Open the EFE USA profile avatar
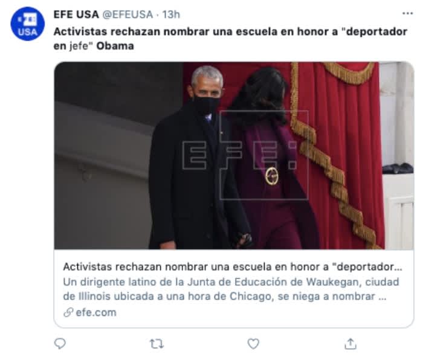Viewport: 423px width, 357px height. click(x=28, y=24)
